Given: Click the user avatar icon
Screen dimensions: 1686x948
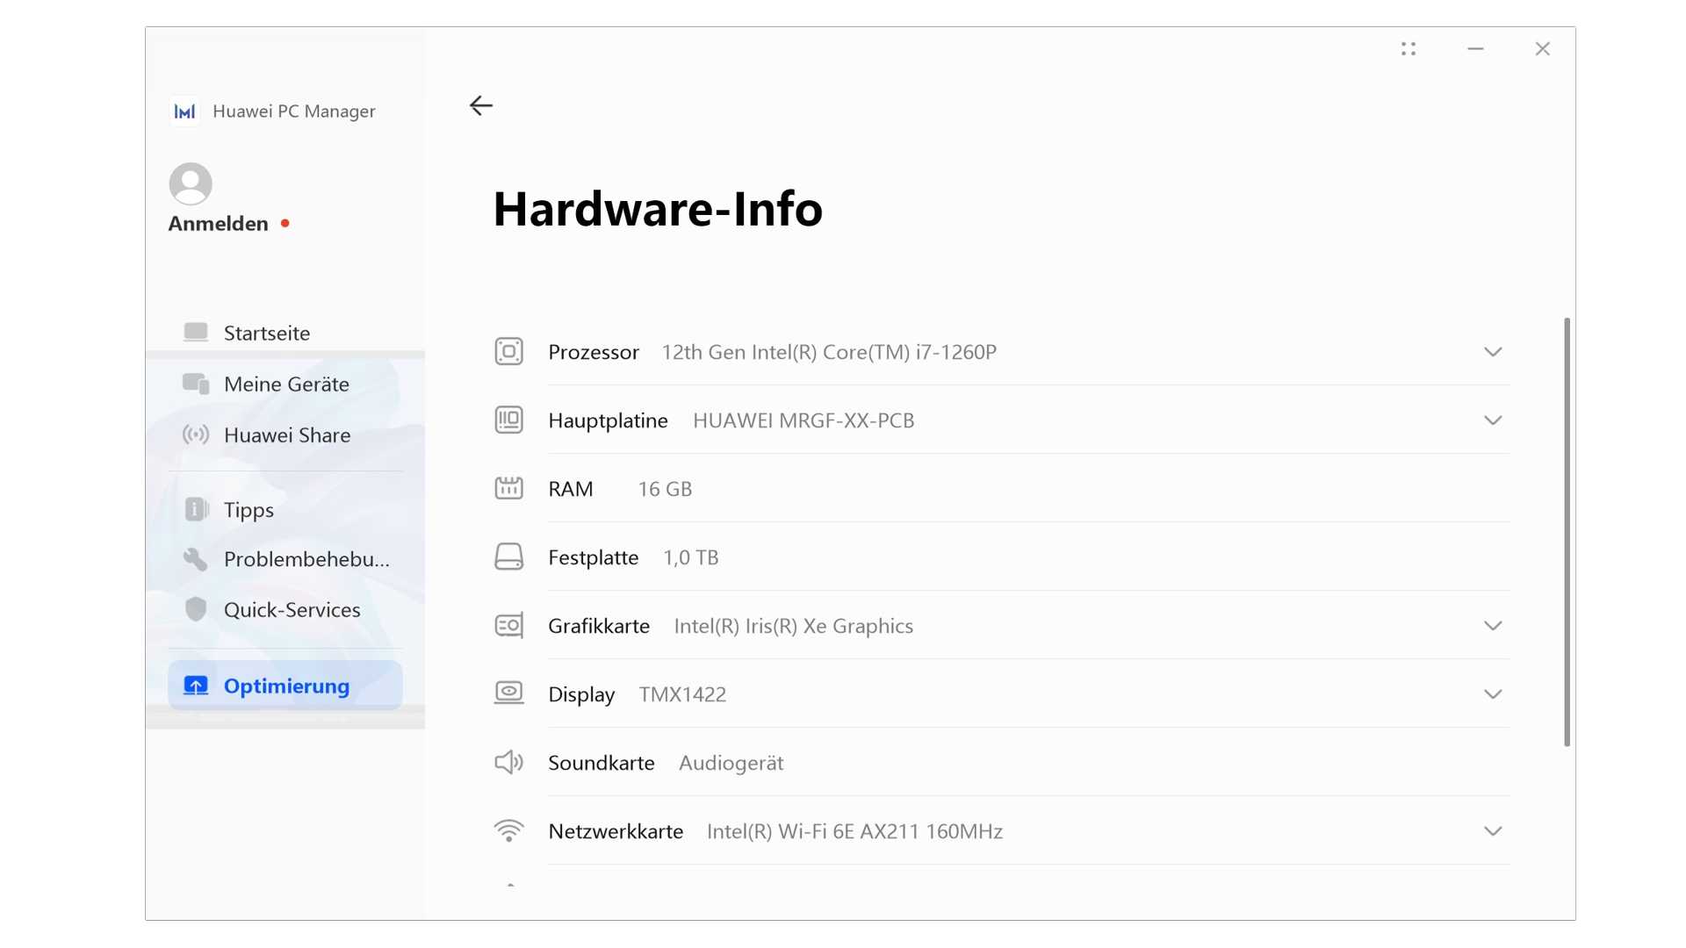Looking at the screenshot, I should coord(191,183).
